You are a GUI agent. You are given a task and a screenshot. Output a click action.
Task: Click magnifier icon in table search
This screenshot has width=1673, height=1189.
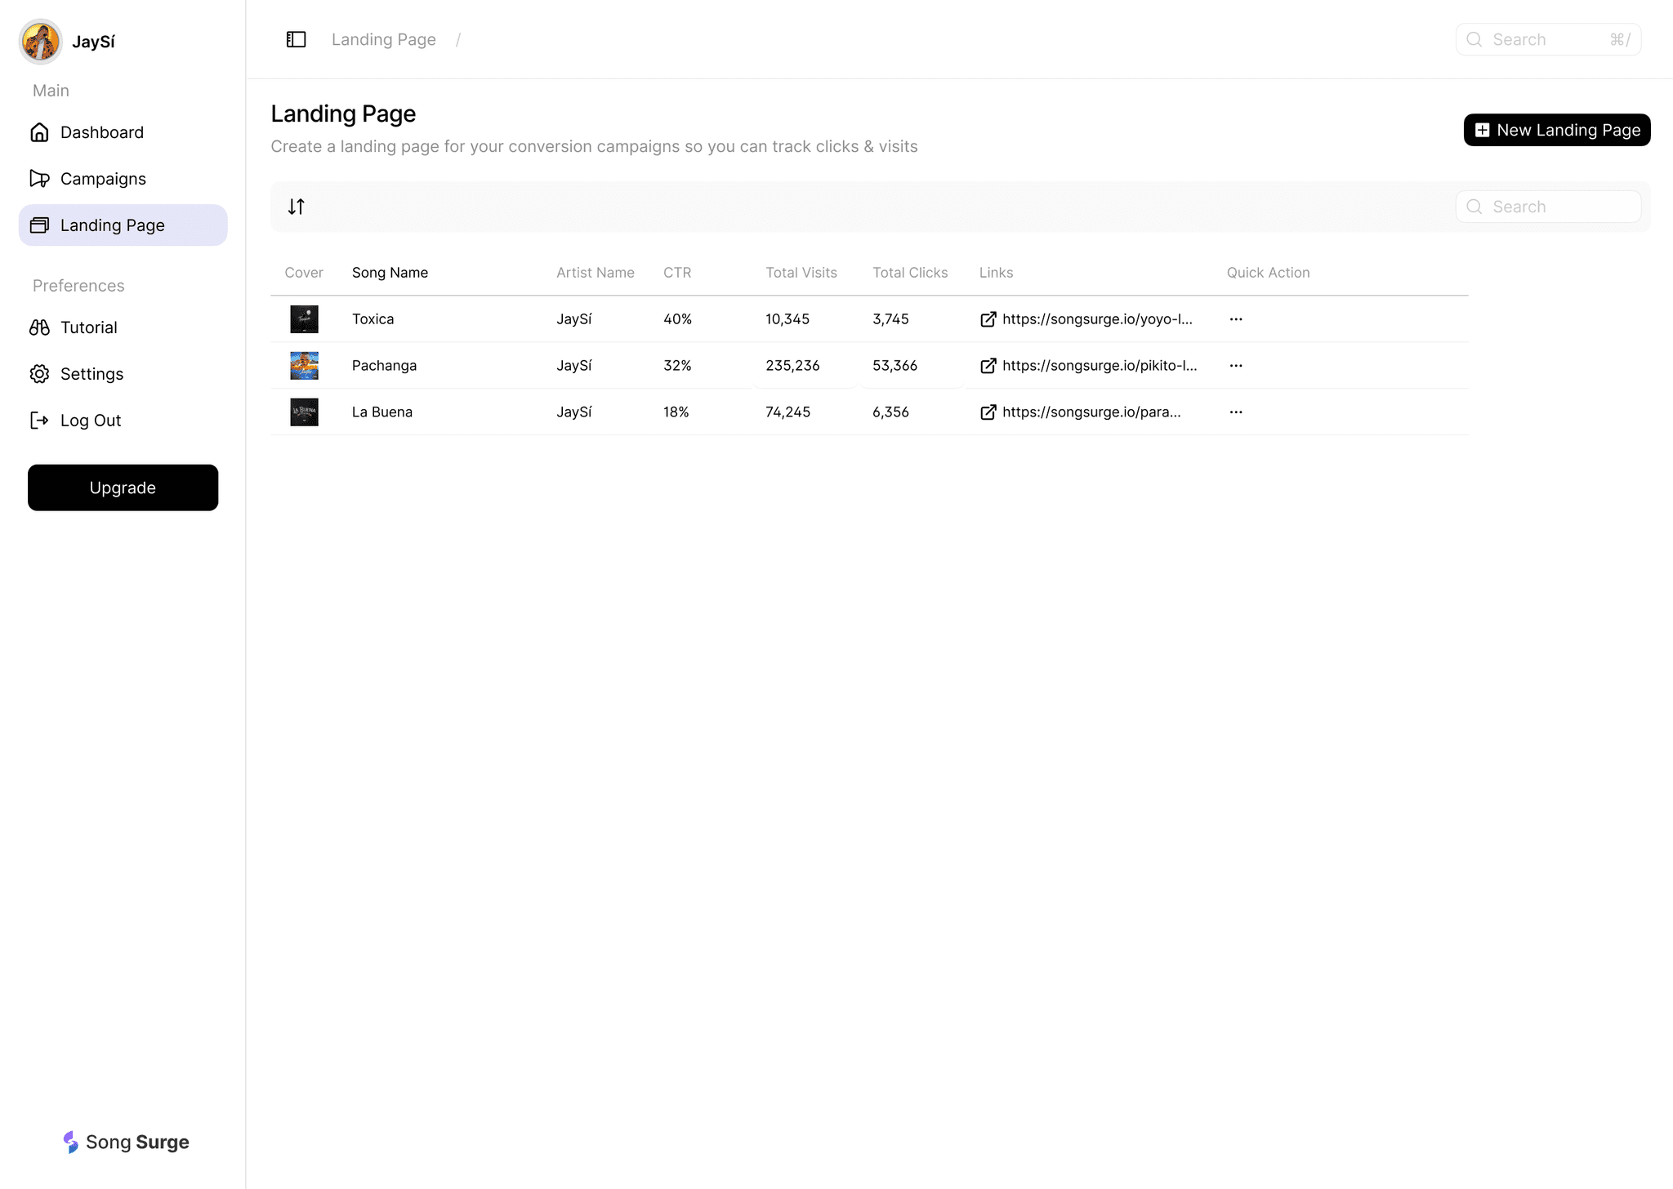[1474, 207]
